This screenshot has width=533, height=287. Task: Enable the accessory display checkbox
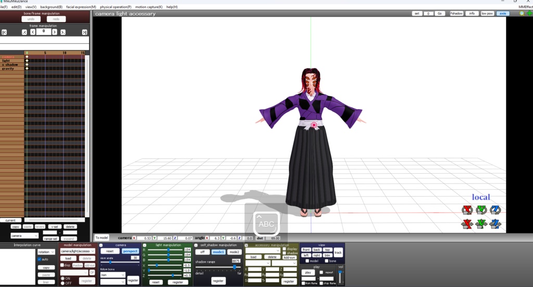(x=285, y=249)
